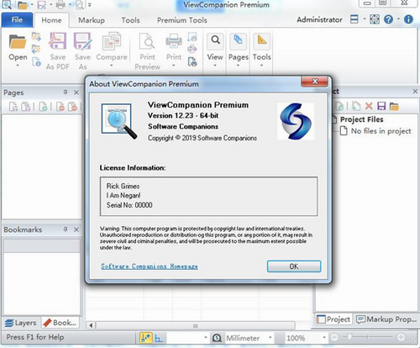The image size is (420, 348).
Task: Toggle pin on the Bookmarks panel
Action: [66, 229]
